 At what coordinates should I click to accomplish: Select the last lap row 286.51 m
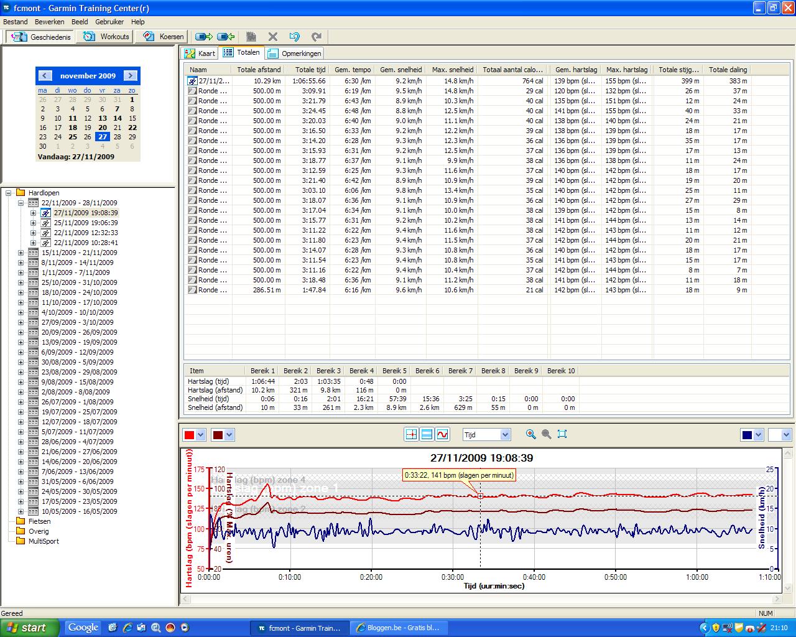click(468, 290)
